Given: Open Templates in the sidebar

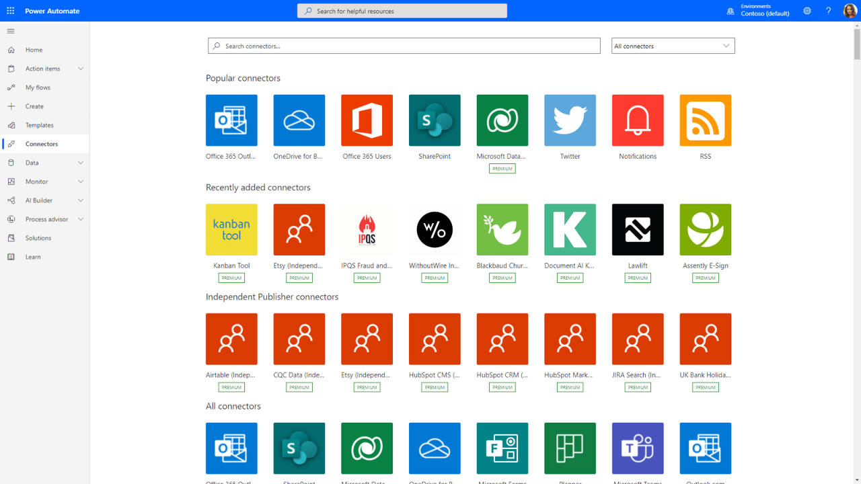Looking at the screenshot, I should point(39,125).
